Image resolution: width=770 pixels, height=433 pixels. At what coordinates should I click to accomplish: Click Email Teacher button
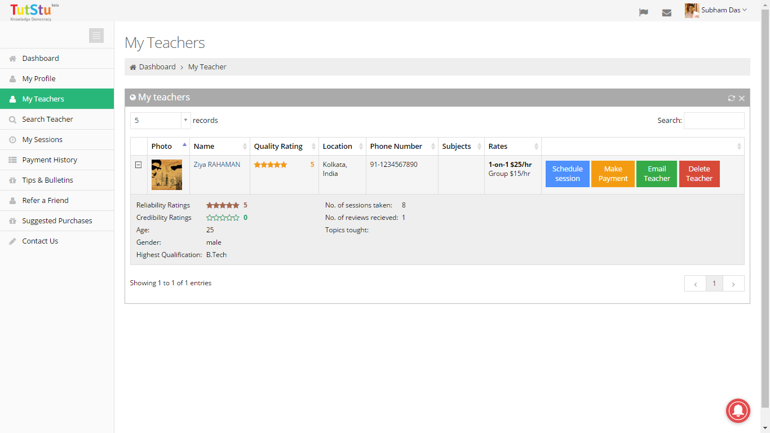657,174
